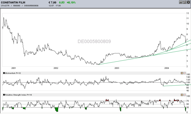The width and height of the screenshot is (191, 114).
Task: Click the Momentum P=12 black square marker
Action: pos(4,73)
